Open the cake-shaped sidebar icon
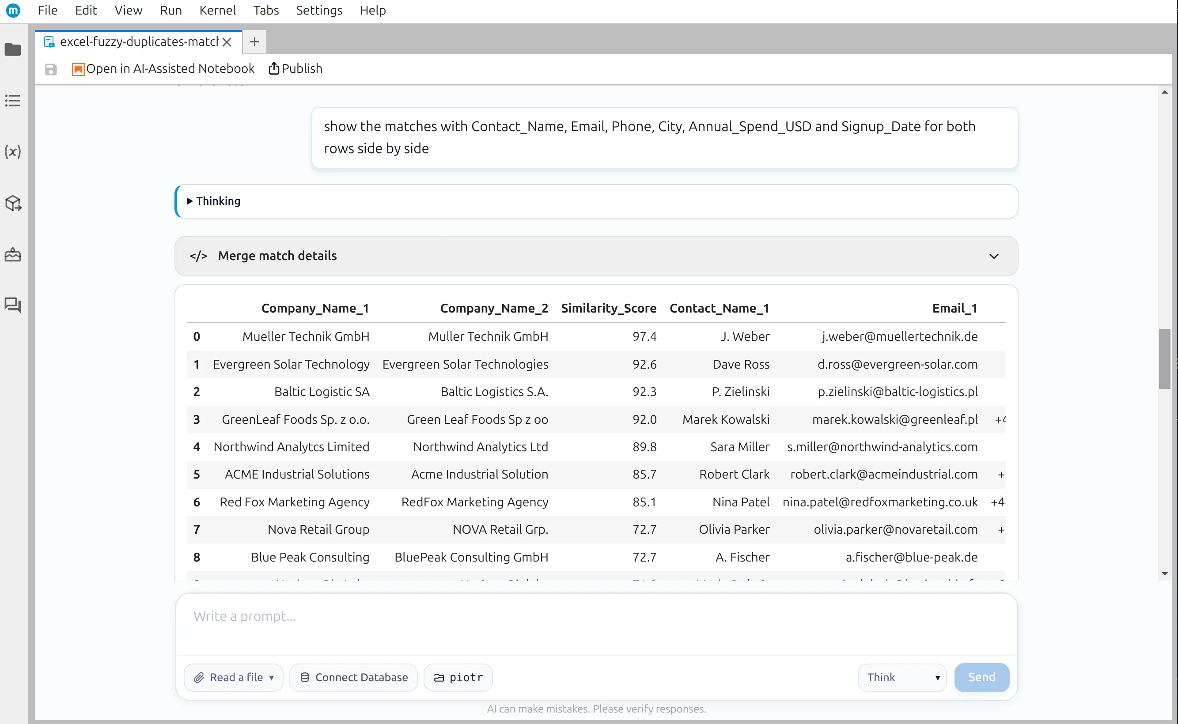Viewport: 1178px width, 724px height. [13, 254]
